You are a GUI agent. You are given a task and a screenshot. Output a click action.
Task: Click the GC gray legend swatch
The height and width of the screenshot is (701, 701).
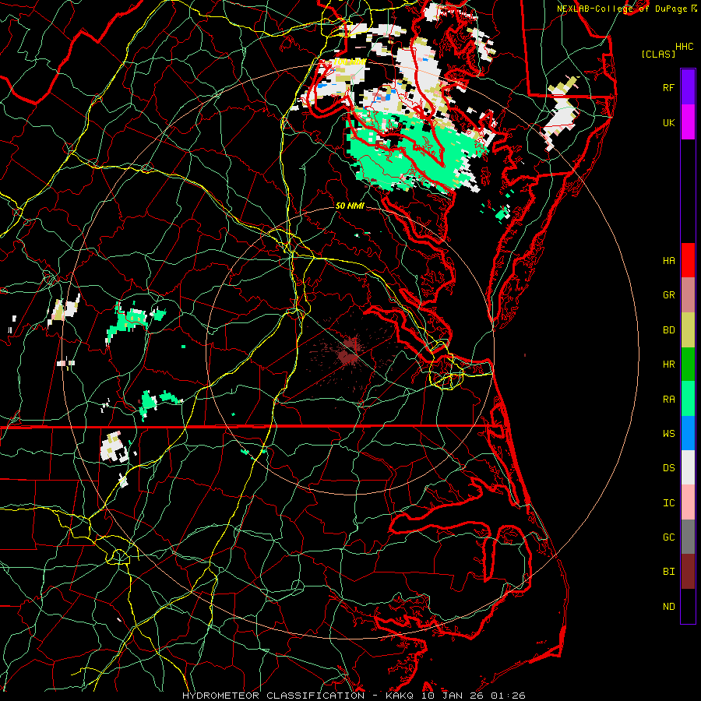click(x=688, y=537)
